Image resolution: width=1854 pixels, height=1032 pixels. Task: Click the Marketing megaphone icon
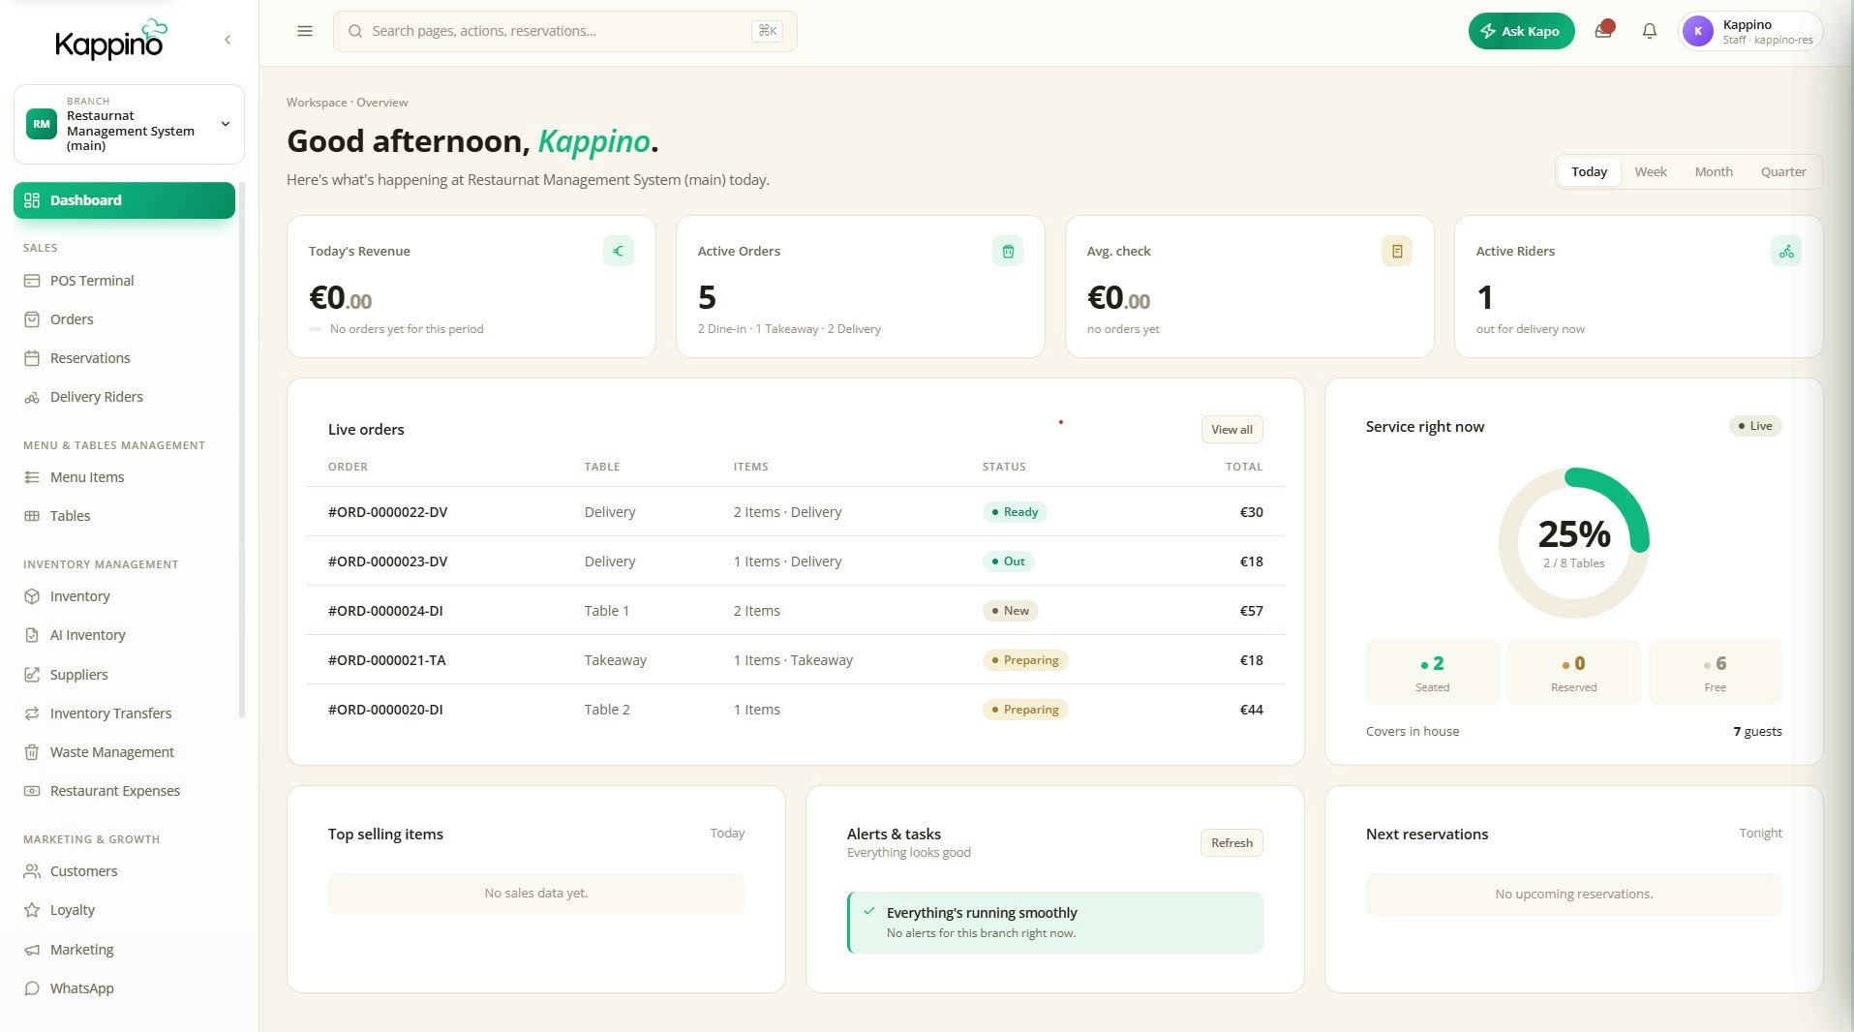32,950
